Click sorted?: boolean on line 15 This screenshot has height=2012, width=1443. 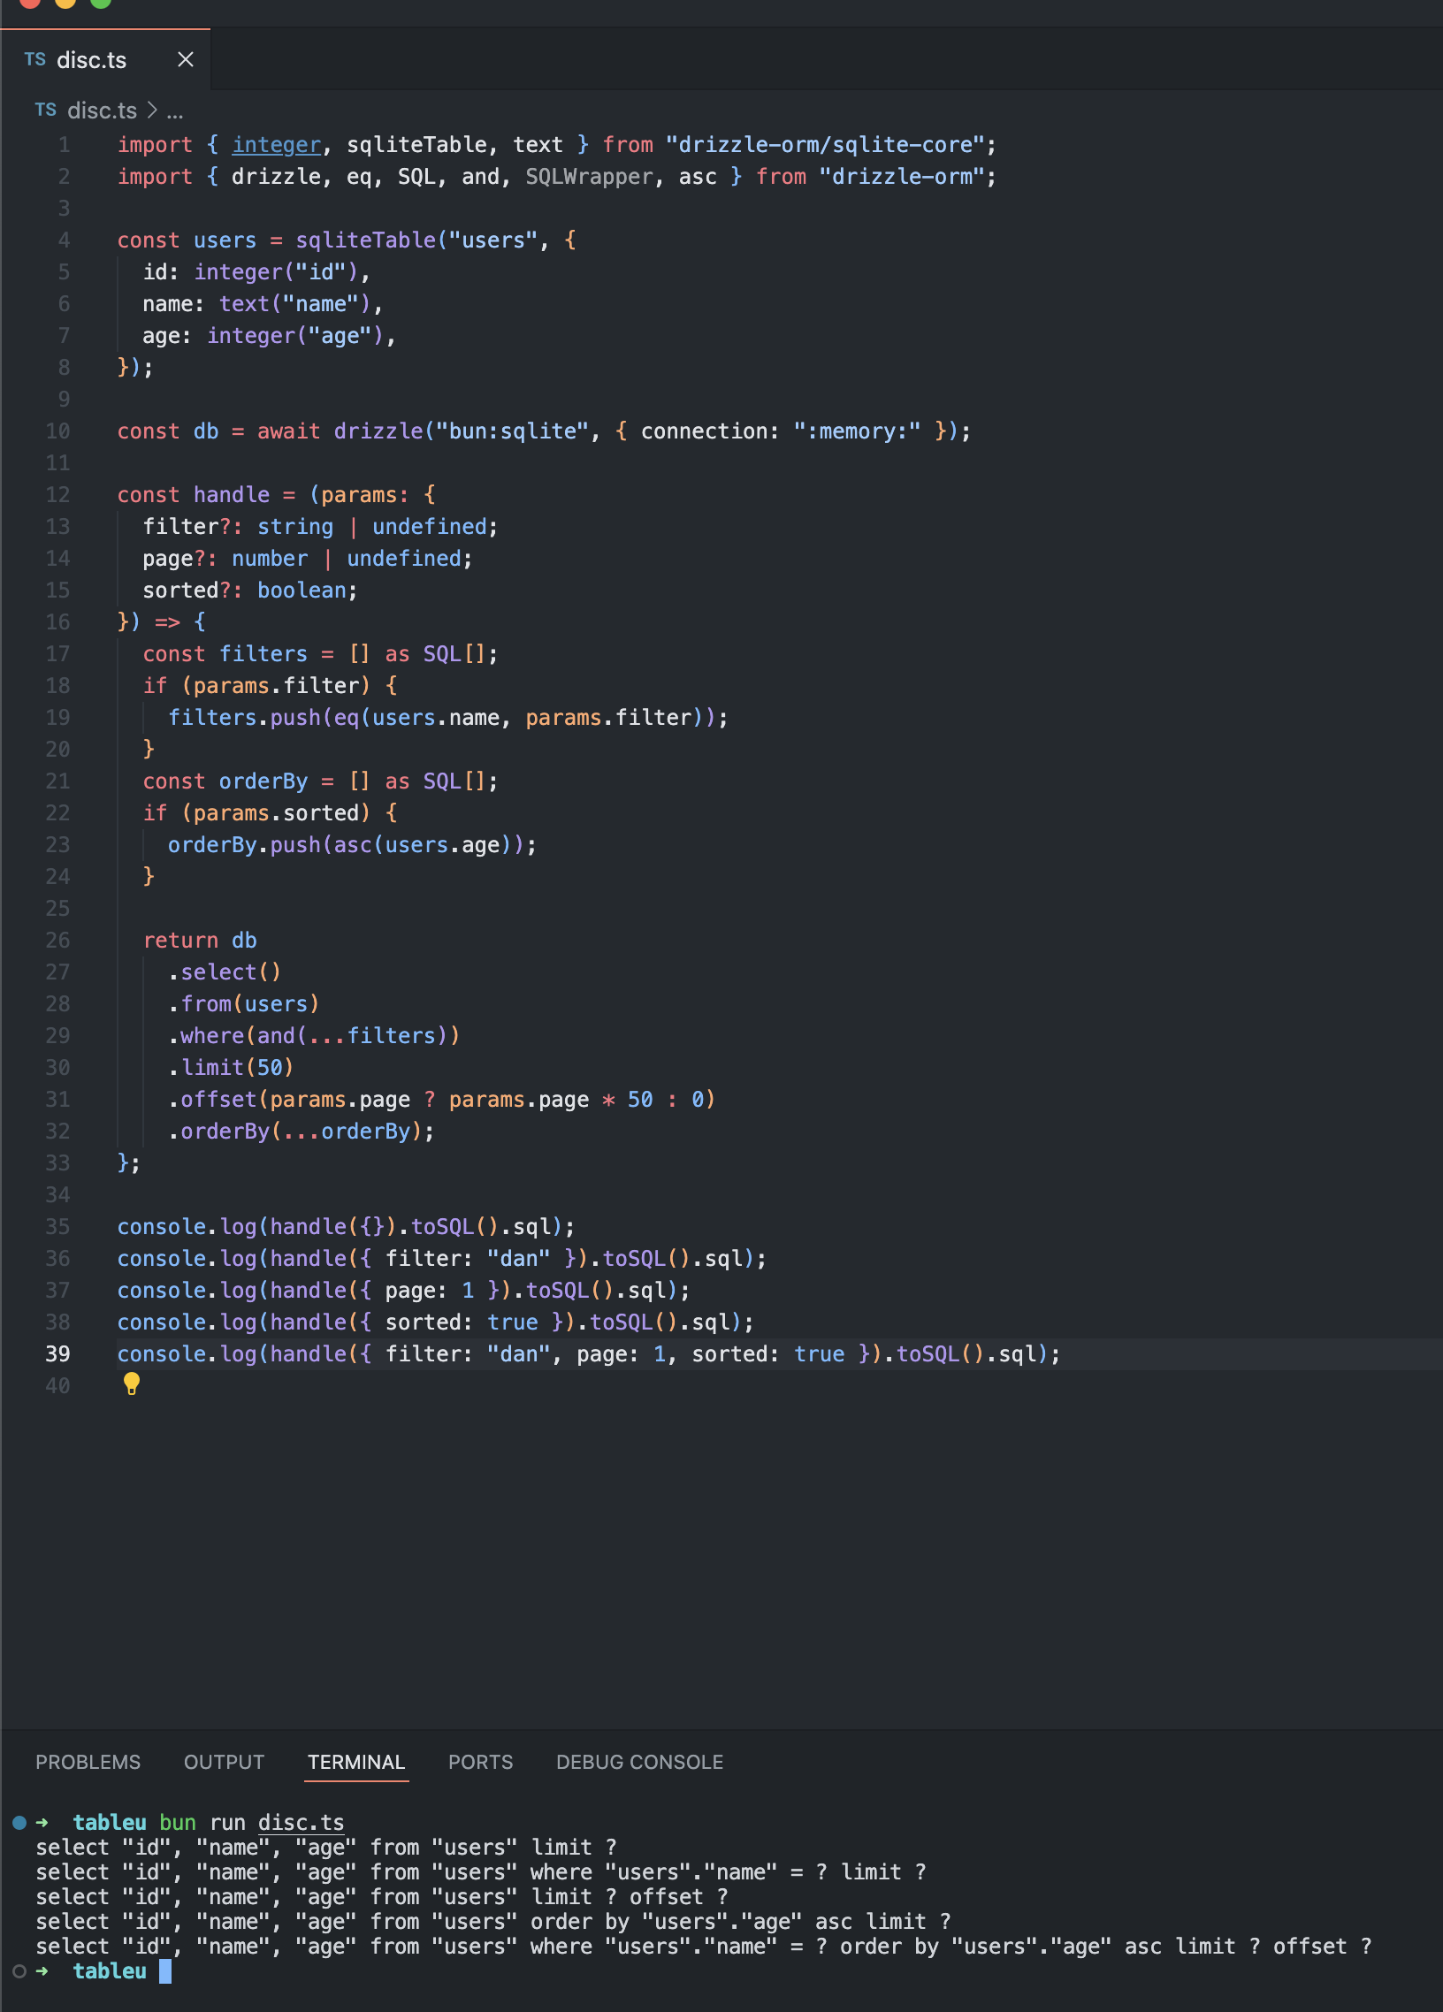(244, 591)
